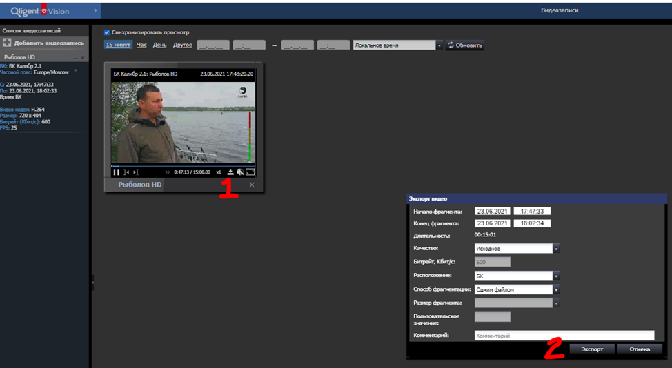Screen dimensions: 672x368
Task: Toggle the muted speaker icon in player
Action: point(240,172)
